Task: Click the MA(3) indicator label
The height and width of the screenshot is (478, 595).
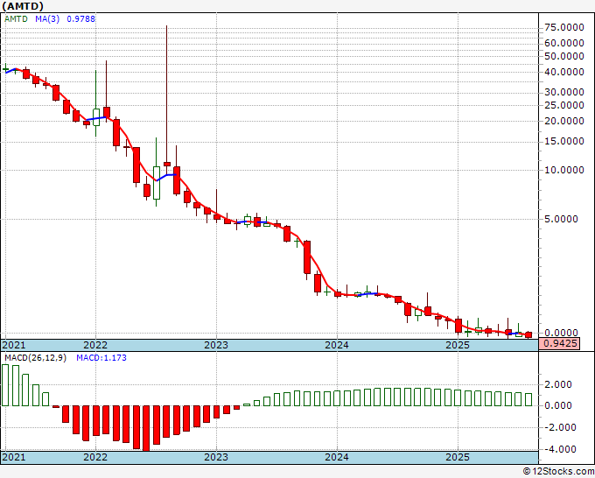Action: pos(47,18)
